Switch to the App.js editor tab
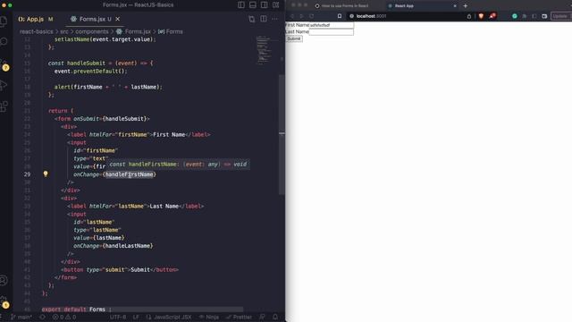 [x=36, y=19]
